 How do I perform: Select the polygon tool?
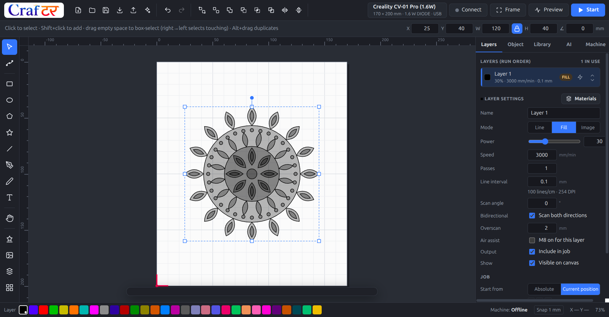point(10,116)
